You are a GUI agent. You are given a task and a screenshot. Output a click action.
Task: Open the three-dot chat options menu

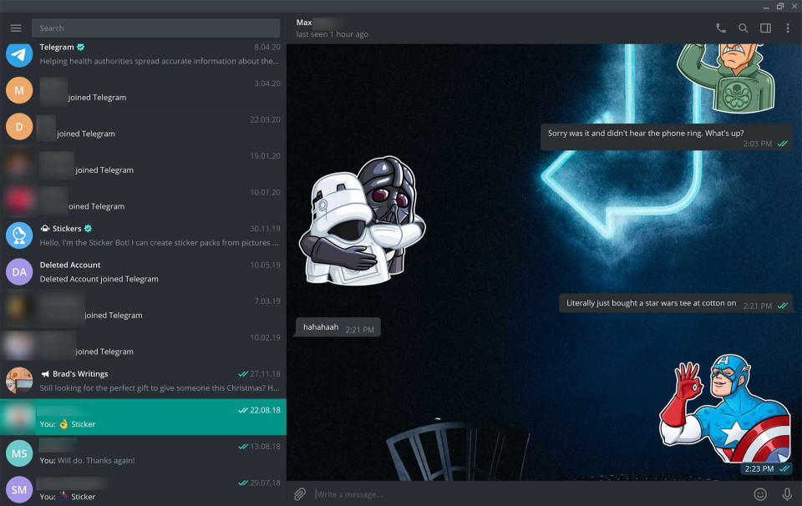(x=787, y=28)
